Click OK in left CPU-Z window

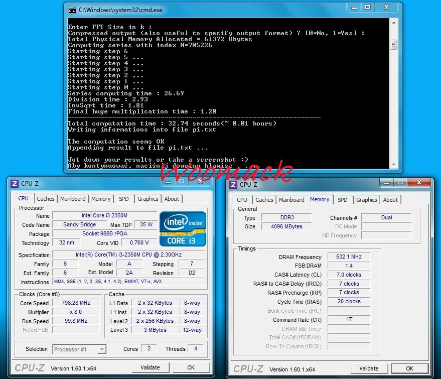click(191, 367)
